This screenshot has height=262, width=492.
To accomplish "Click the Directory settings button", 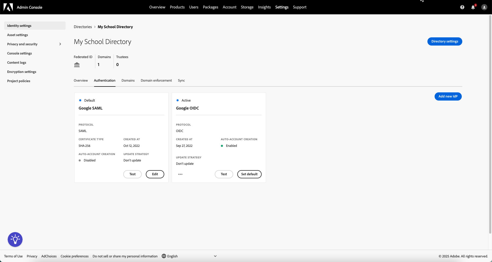I will pos(445,41).
